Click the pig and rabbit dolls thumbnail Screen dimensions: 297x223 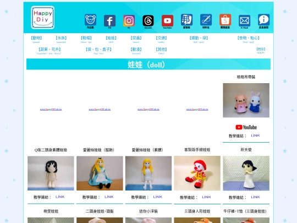pyautogui.click(x=246, y=100)
